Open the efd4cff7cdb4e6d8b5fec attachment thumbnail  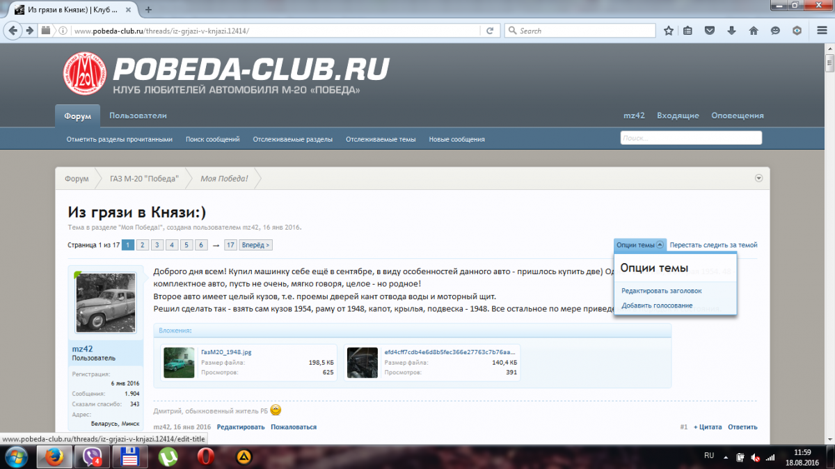point(363,363)
